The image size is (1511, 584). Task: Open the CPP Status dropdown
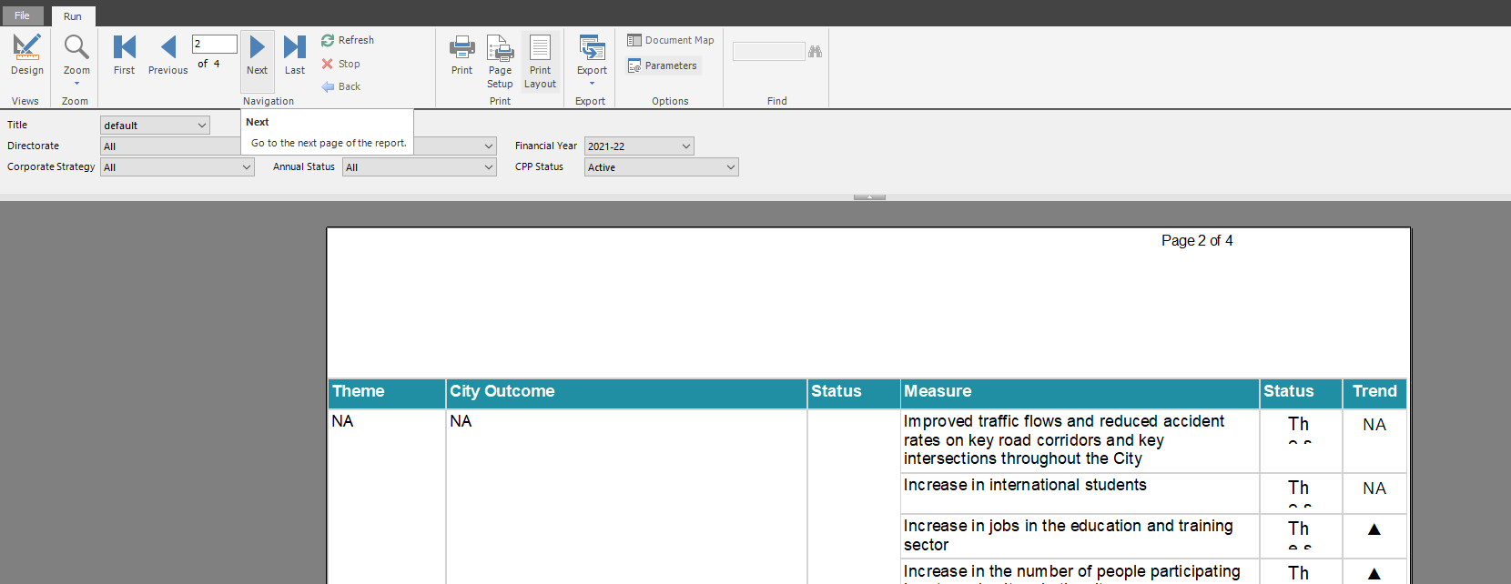click(x=661, y=167)
